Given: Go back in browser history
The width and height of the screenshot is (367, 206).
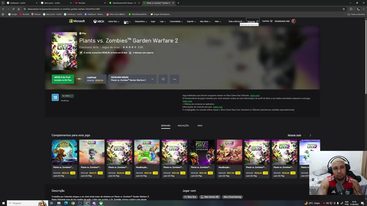Looking at the screenshot, I should [x=3, y=9].
